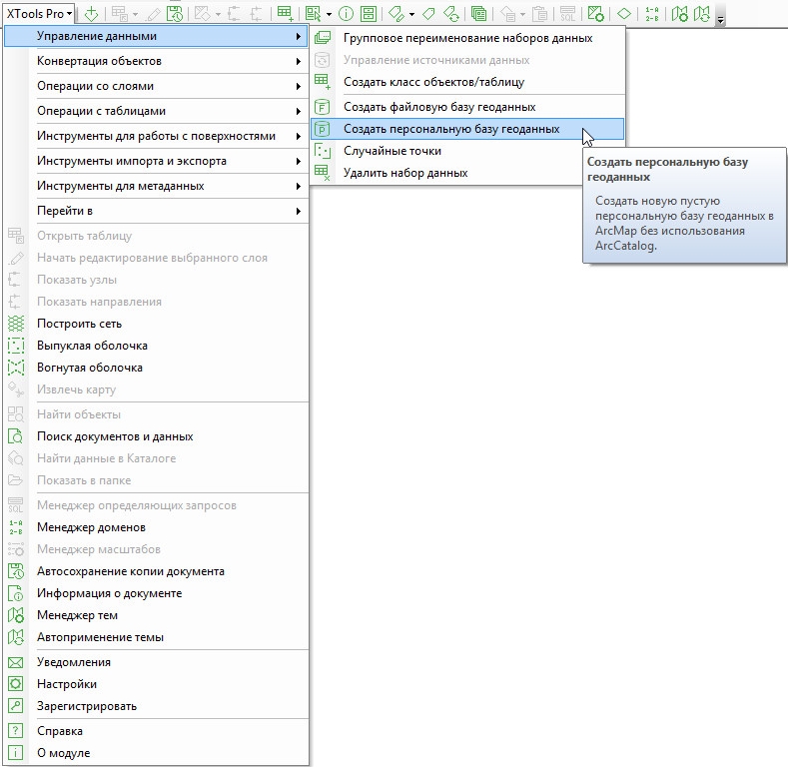Open the XTools Pro dropdown menu

[39, 13]
